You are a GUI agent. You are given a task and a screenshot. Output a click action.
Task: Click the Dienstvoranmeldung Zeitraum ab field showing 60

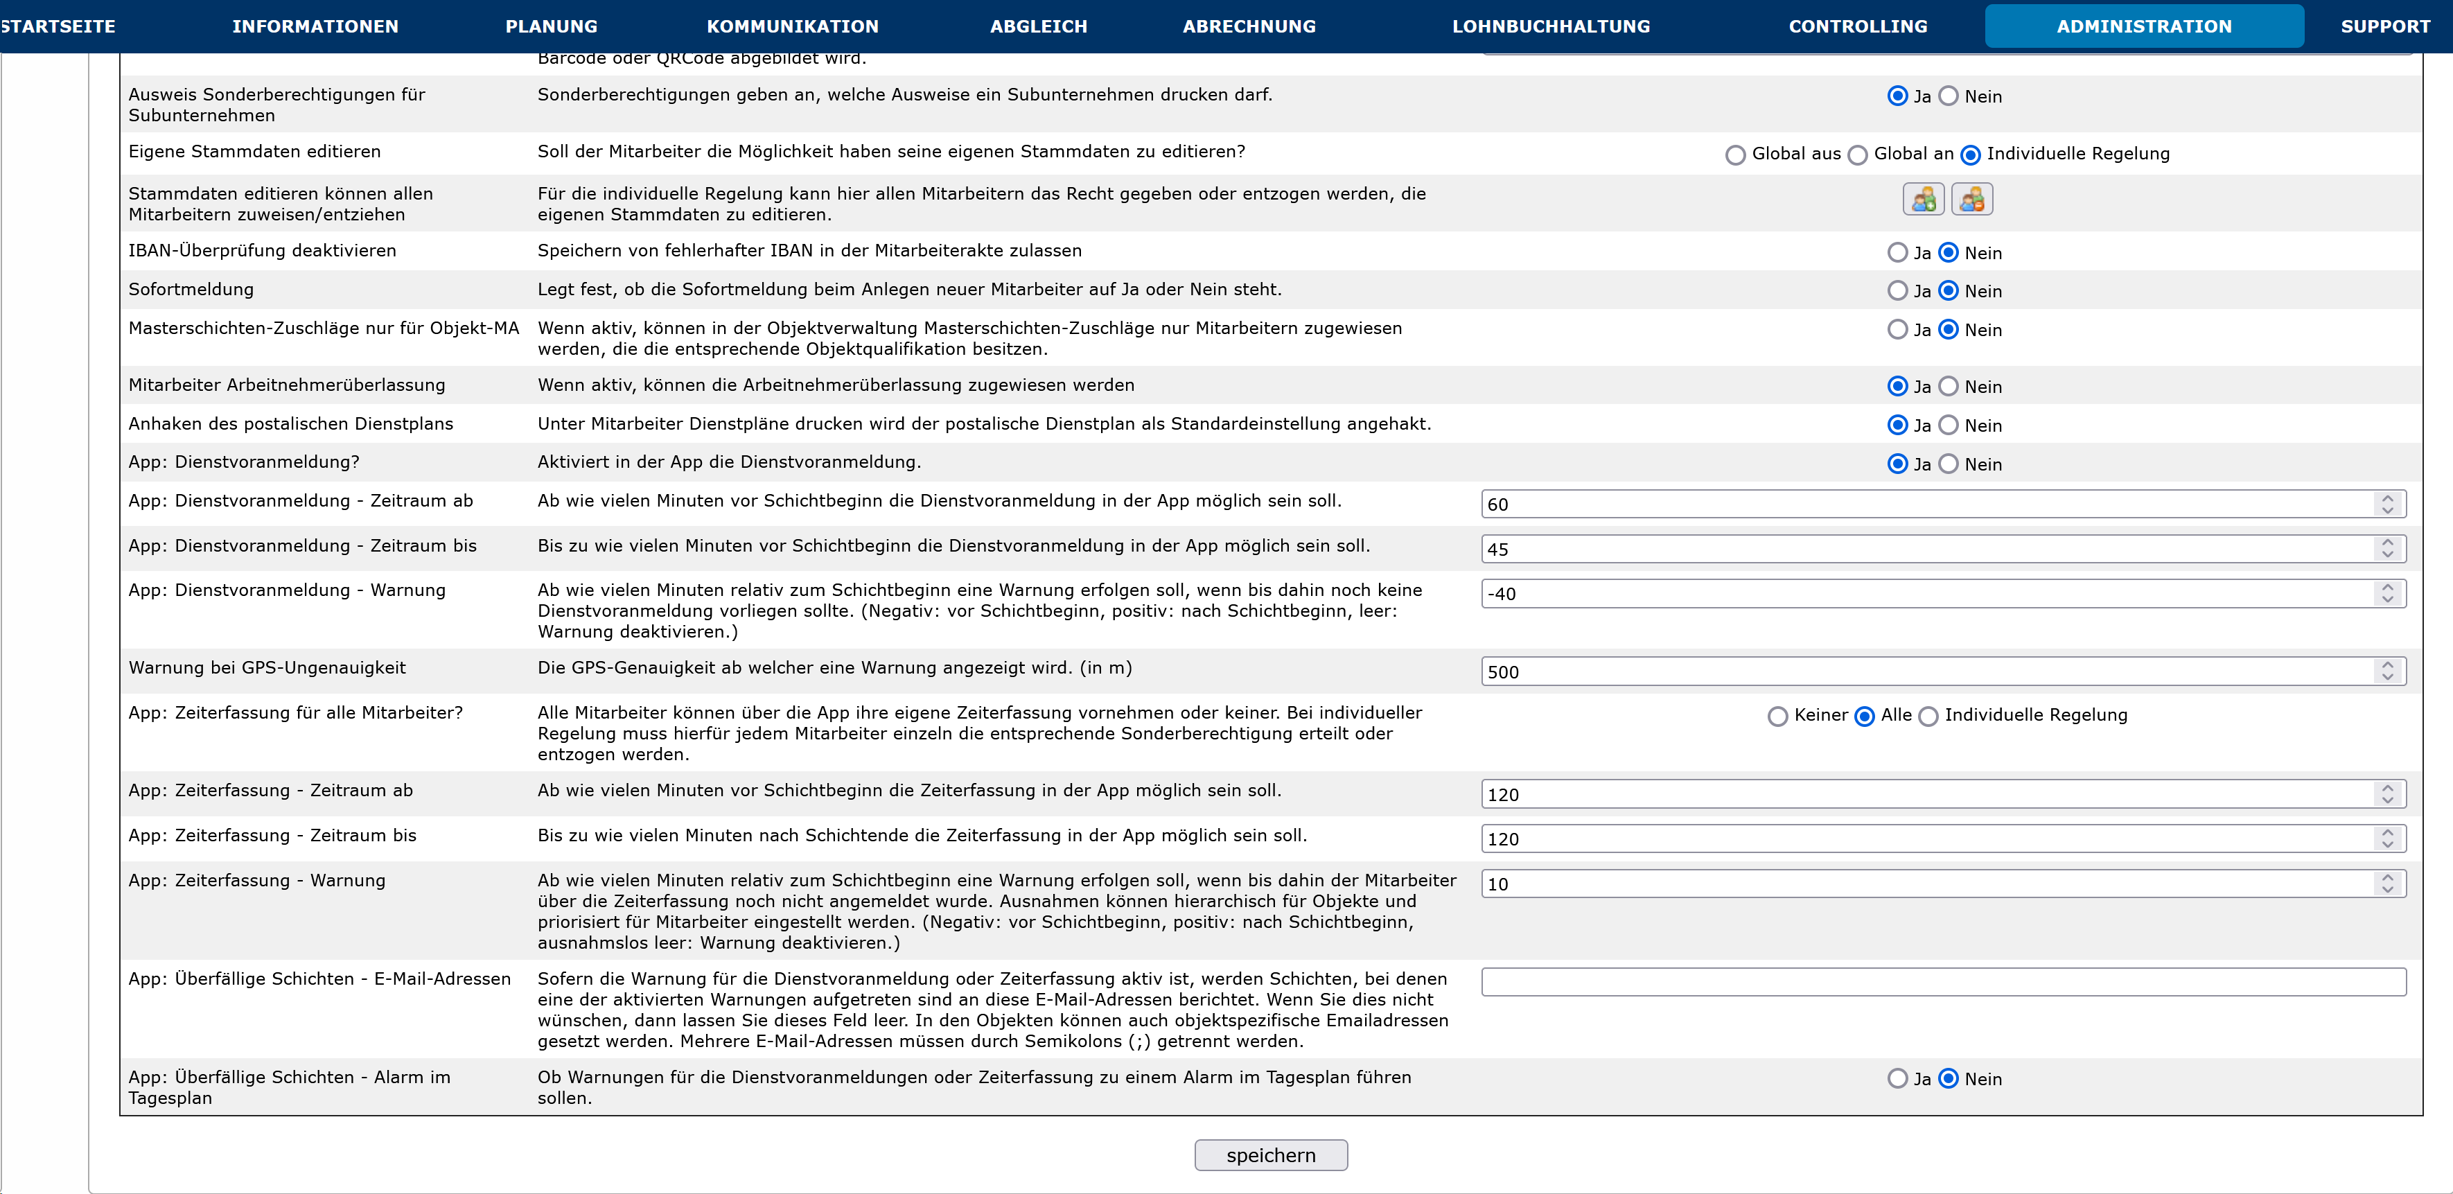[1942, 504]
